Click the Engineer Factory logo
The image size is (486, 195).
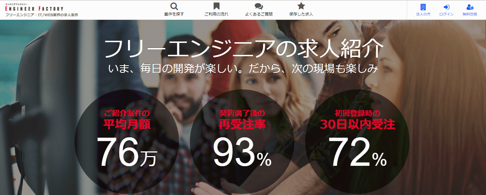(34, 8)
